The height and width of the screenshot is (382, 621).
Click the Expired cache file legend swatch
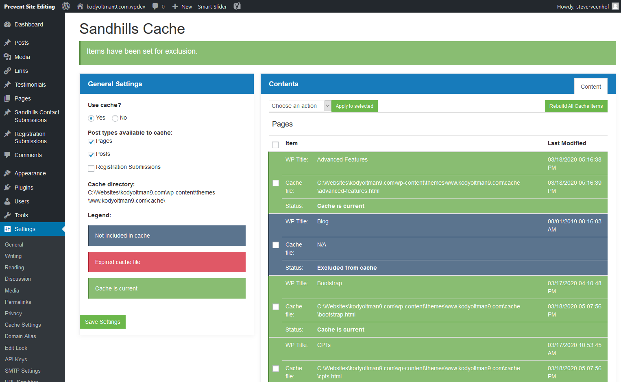(167, 262)
